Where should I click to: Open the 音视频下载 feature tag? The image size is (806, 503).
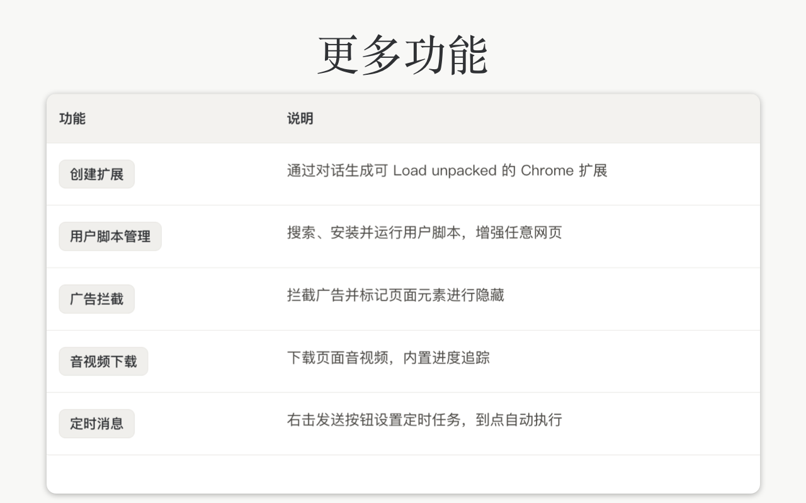[x=103, y=362]
